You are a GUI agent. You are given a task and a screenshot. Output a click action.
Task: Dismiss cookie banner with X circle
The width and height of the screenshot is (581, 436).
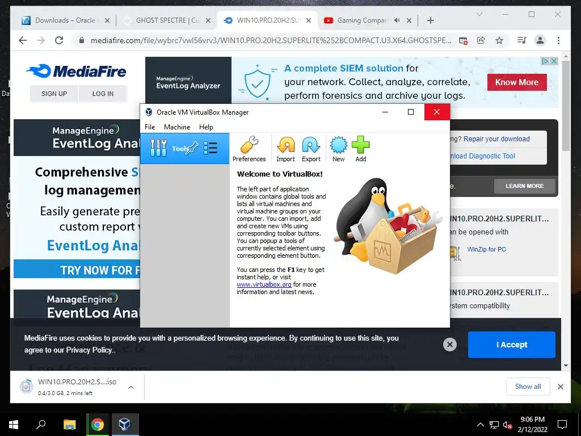(x=449, y=345)
